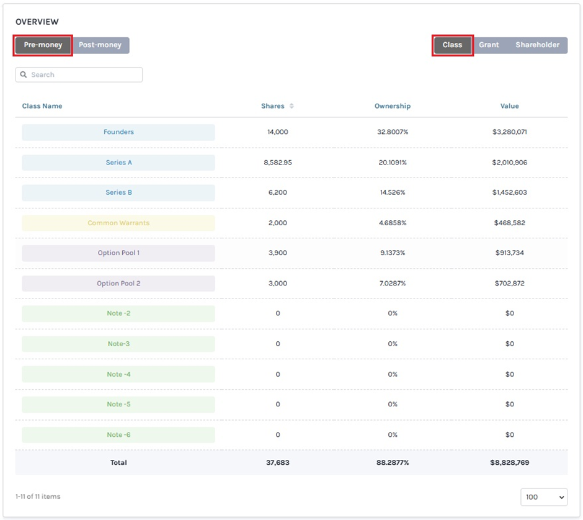The width and height of the screenshot is (583, 520).
Task: Click the Shares column sort arrows
Action: (291, 106)
